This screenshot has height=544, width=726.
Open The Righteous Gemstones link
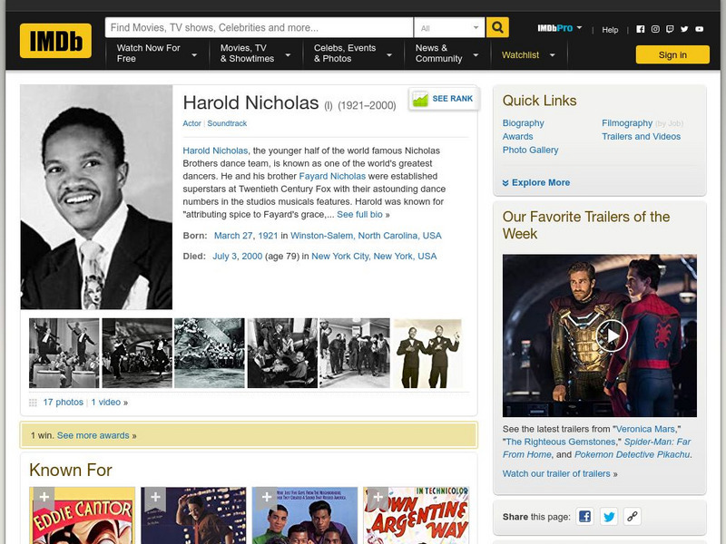[560, 442]
